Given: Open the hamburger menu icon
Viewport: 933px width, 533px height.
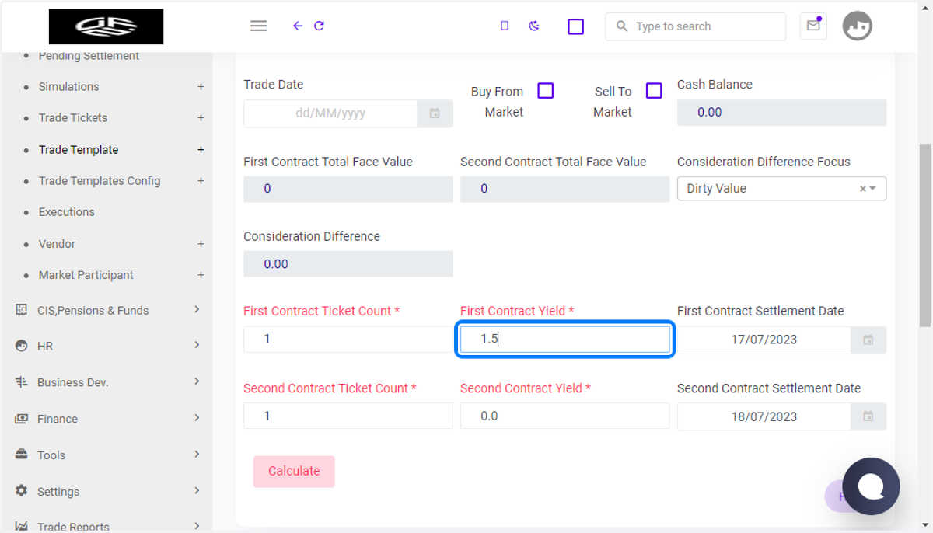Looking at the screenshot, I should point(259,26).
